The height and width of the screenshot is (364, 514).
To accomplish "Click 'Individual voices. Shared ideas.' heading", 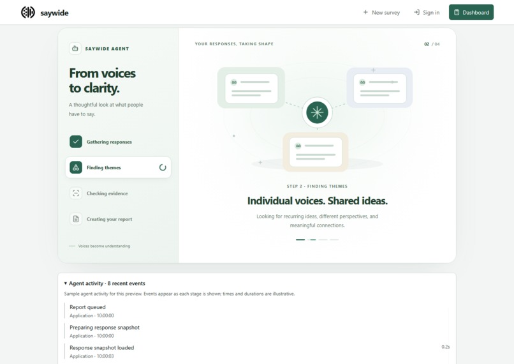I will pos(318,201).
